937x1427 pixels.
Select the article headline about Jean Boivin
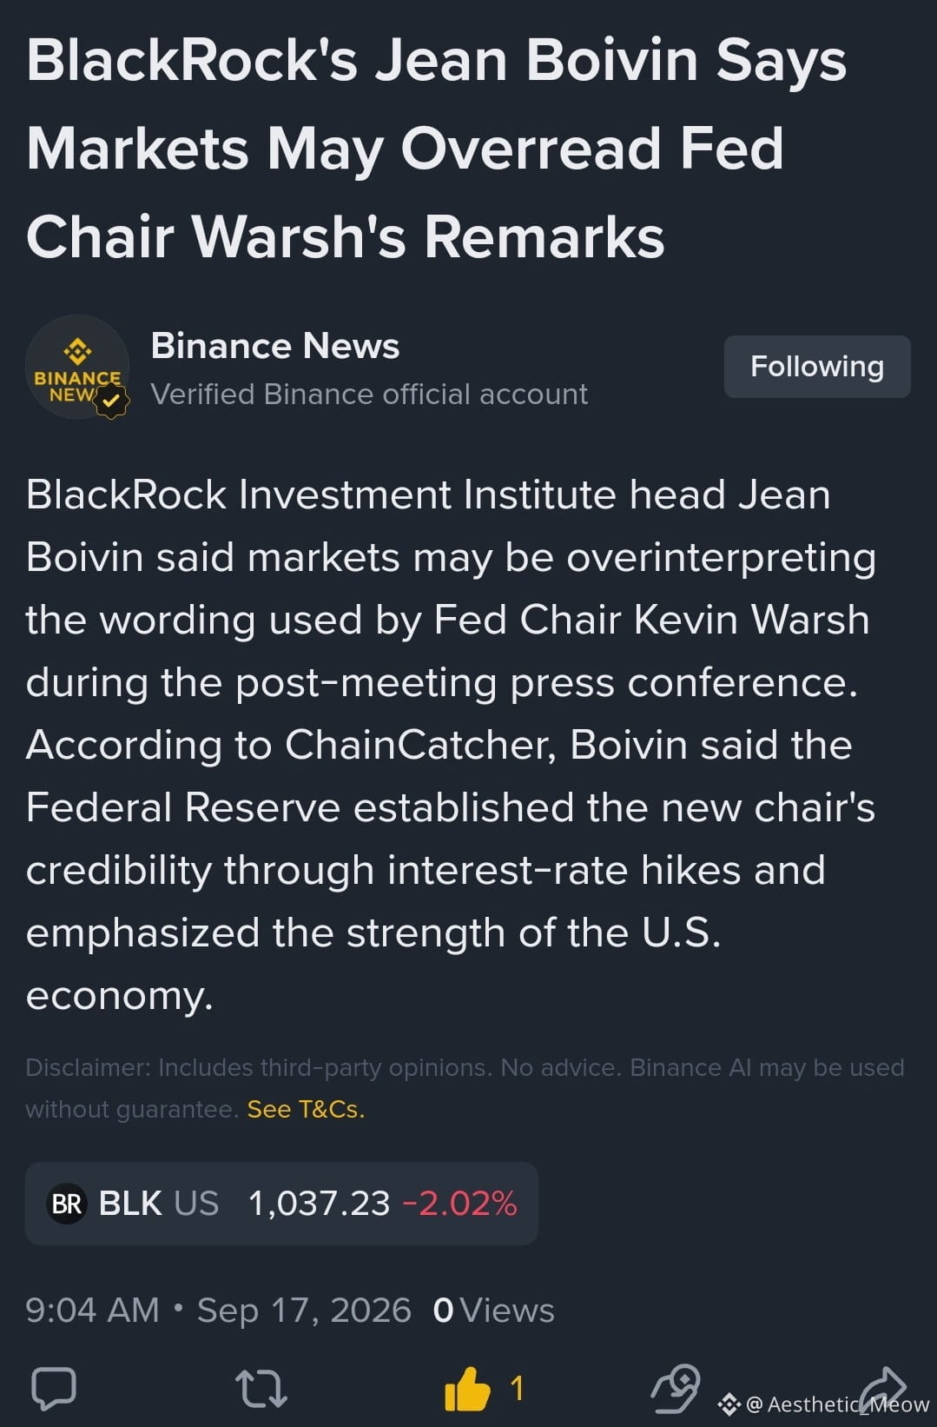436,149
